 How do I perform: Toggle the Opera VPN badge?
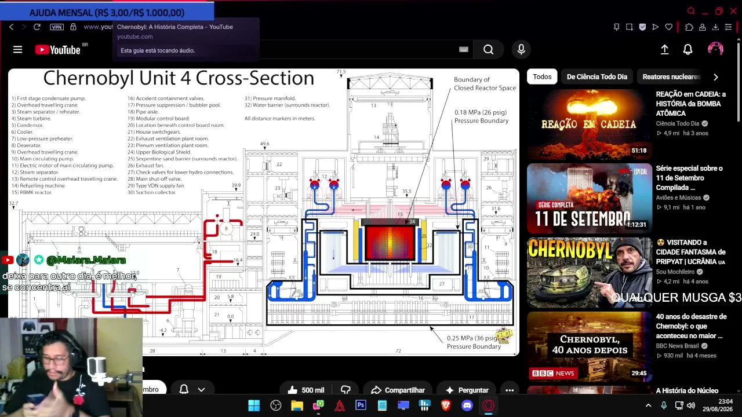(57, 27)
